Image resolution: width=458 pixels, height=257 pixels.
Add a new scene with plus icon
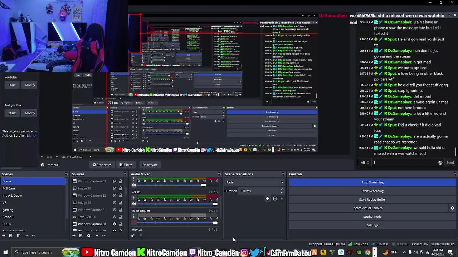4,236
